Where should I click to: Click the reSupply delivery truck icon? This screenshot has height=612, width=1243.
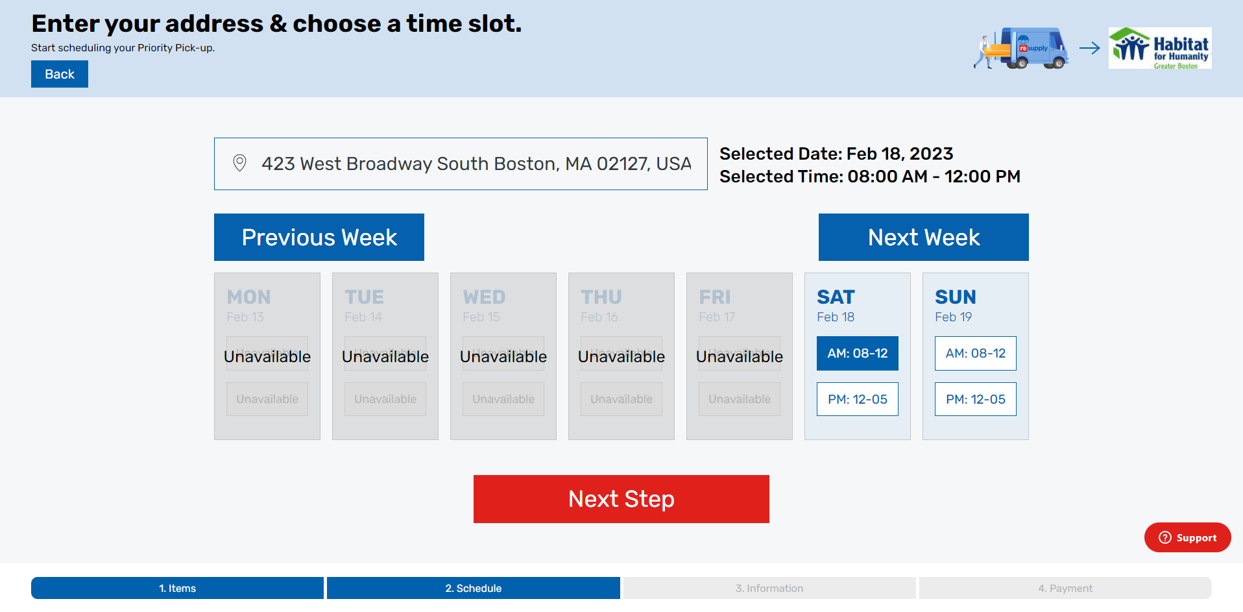click(1021, 48)
